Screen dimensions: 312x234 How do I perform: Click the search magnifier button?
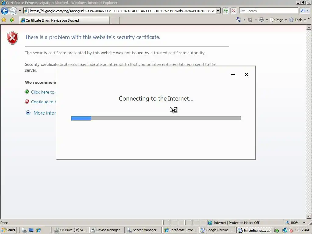[303, 11]
